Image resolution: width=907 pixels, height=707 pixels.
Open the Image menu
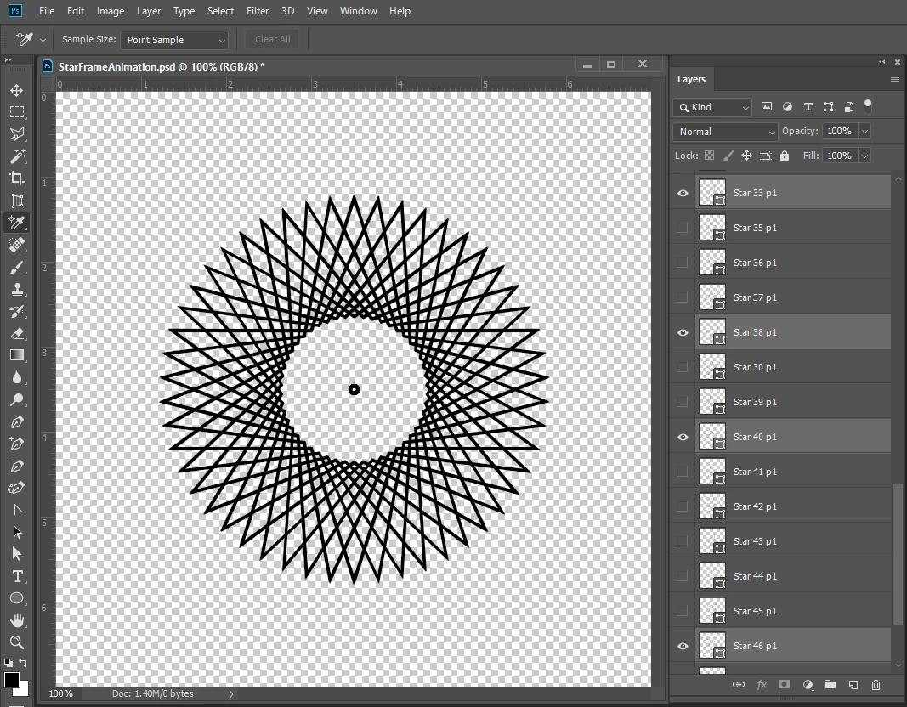tap(111, 11)
